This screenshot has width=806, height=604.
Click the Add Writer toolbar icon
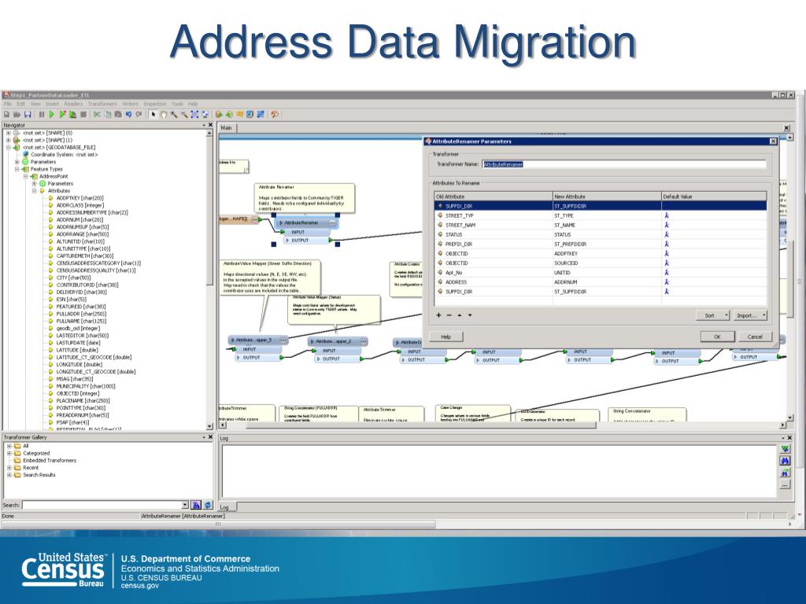pyautogui.click(x=229, y=115)
